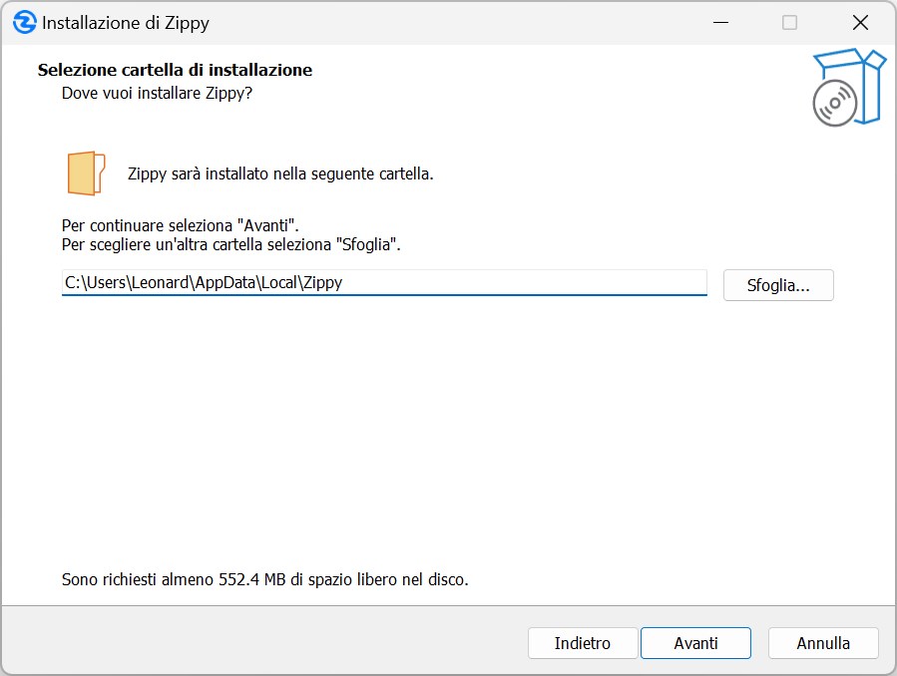This screenshot has height=676, width=897.
Task: Go back with the Indietro button
Action: point(582,643)
